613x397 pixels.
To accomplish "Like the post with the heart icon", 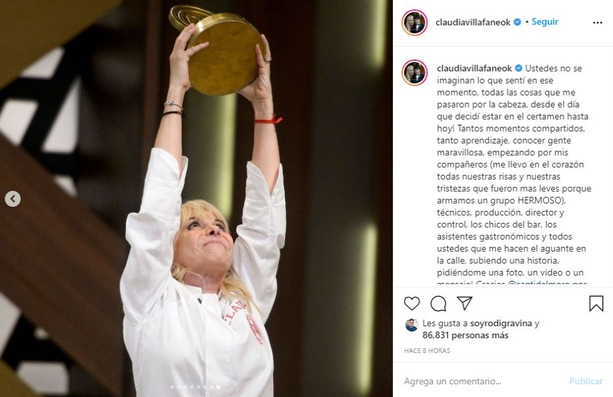I will 412,304.
